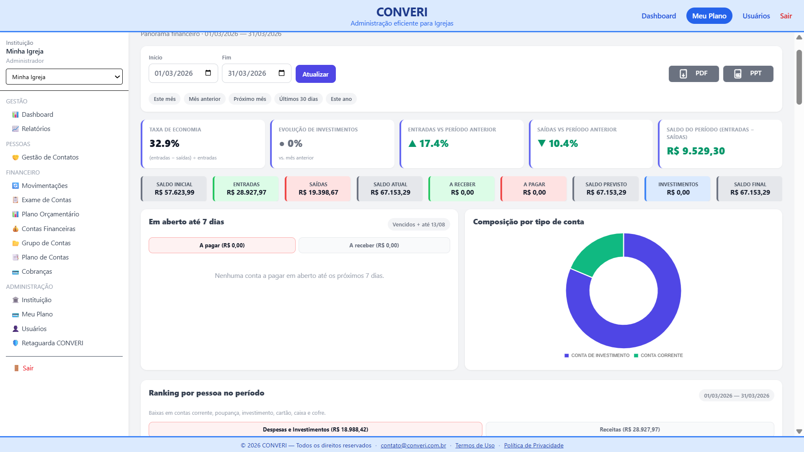Apply the Últimos 30 dias filter

coord(298,99)
